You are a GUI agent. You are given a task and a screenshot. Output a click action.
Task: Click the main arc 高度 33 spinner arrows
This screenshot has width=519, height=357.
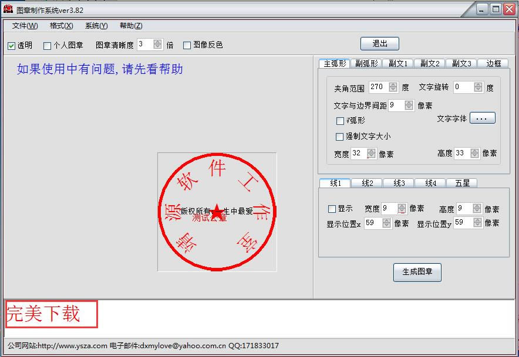[x=474, y=153]
